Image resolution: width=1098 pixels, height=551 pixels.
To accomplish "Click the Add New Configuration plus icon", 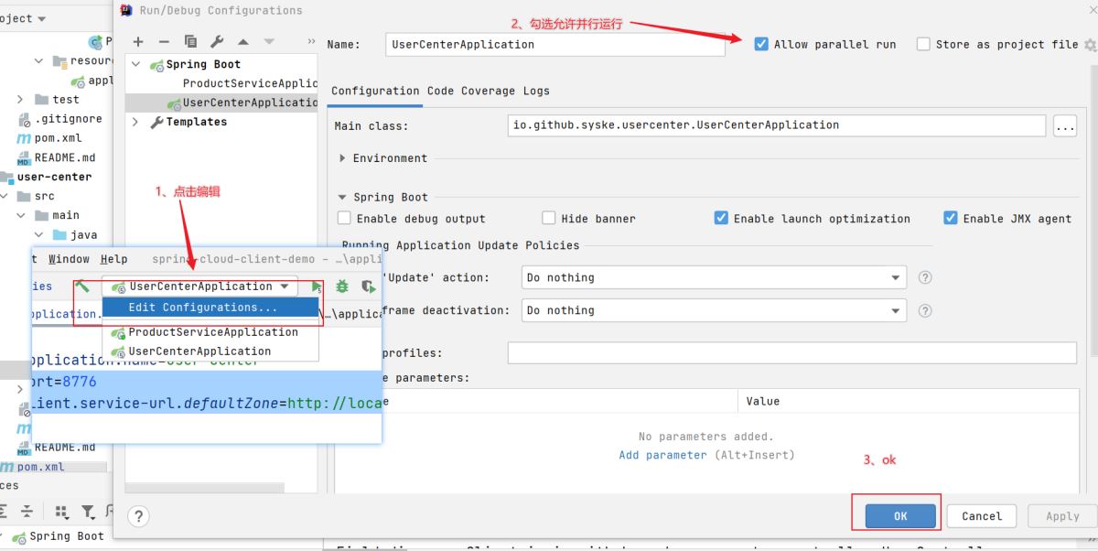I will (138, 42).
